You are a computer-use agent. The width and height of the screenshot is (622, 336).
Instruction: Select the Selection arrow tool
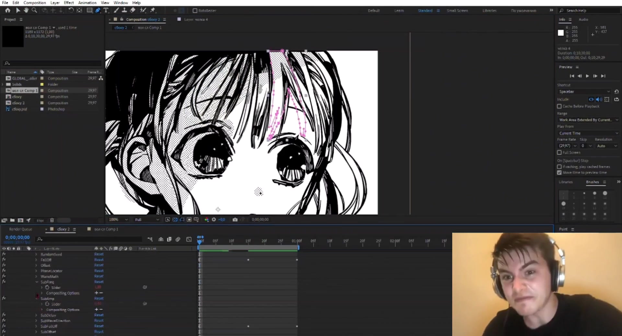coord(18,10)
